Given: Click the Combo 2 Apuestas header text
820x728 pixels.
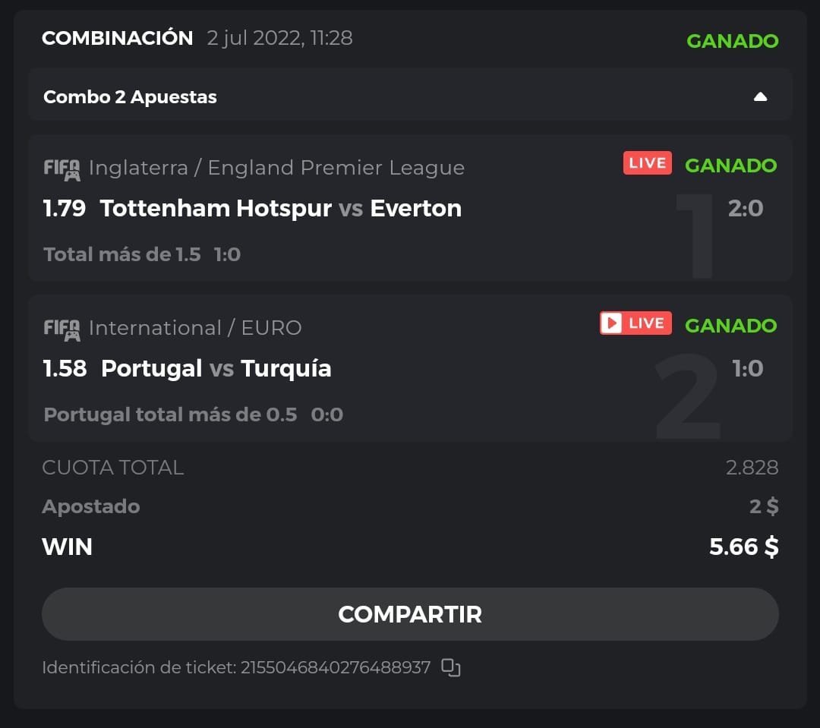Looking at the screenshot, I should pos(130,97).
